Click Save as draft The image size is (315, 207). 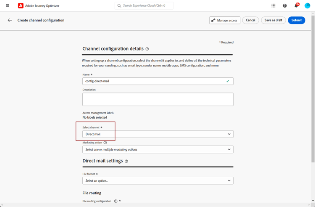tap(273, 20)
